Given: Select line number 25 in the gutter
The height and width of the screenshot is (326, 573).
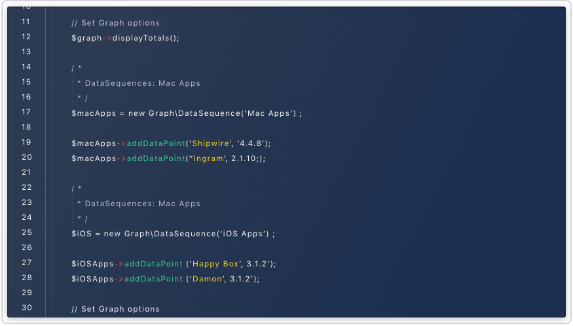Looking at the screenshot, I should click(26, 232).
